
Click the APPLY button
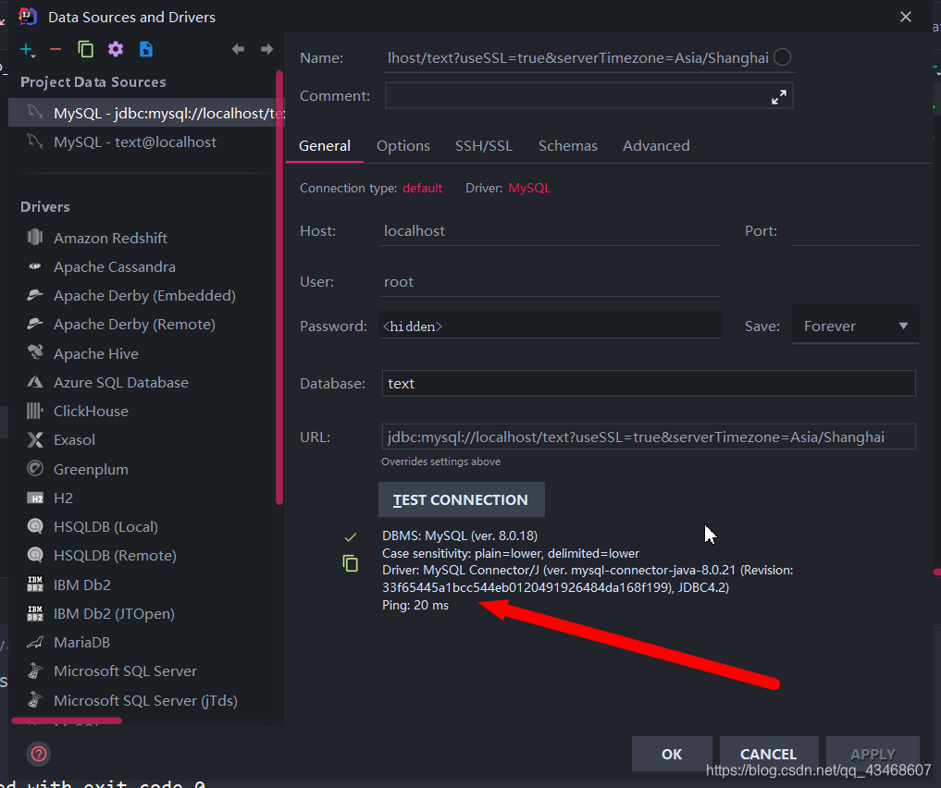pyautogui.click(x=873, y=754)
